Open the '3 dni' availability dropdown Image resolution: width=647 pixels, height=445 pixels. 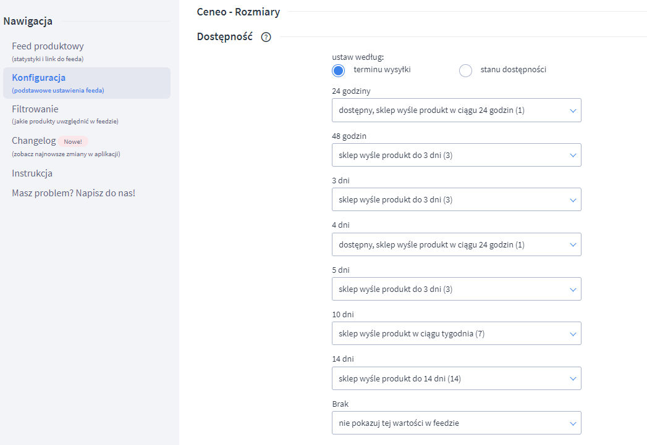click(x=456, y=199)
